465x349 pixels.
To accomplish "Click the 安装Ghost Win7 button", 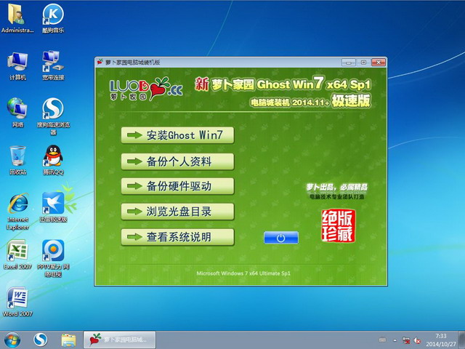I will click(177, 135).
